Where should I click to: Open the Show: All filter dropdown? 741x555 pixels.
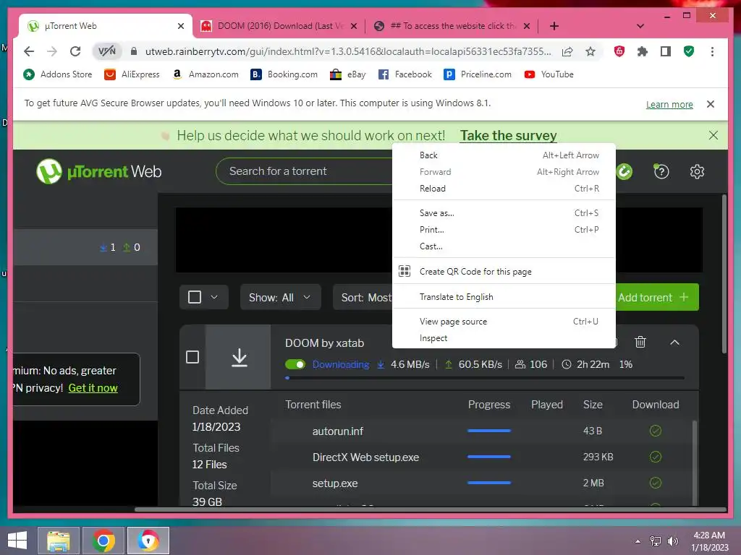click(x=280, y=297)
